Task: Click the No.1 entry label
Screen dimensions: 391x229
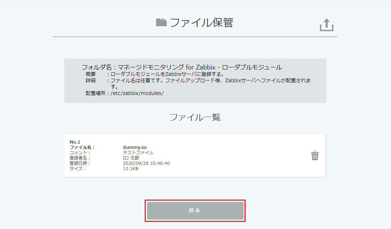Action: coord(75,142)
